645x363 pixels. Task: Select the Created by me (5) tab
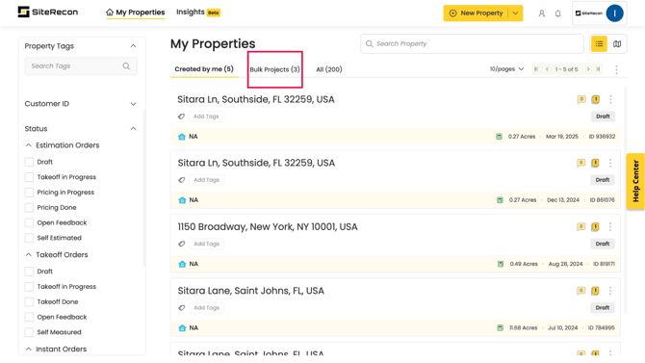(204, 69)
